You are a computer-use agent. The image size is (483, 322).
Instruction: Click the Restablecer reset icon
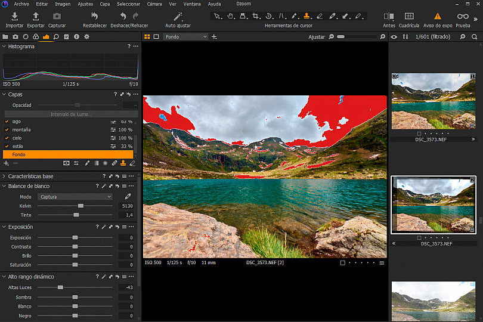click(x=95, y=16)
